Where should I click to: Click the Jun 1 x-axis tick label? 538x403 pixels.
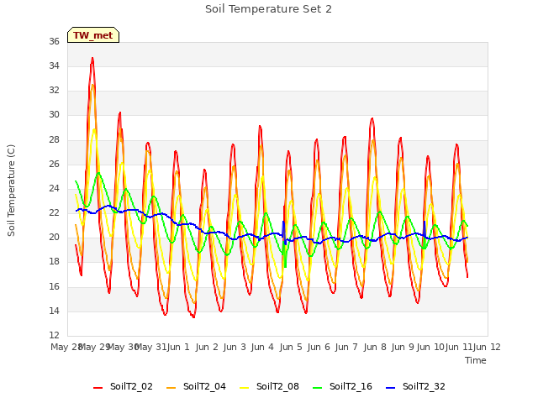178,347
